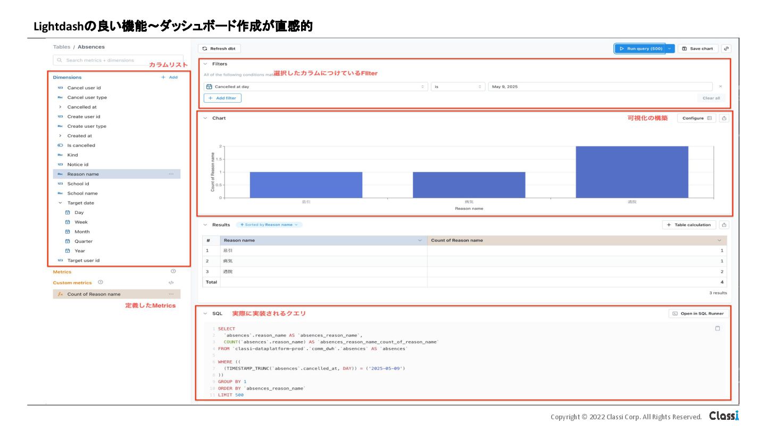766x431 pixels.
Task: Open the Sorted by Reason name dropdown
Action: point(269,225)
